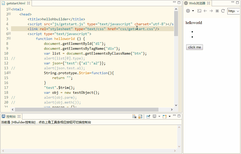
Task: Click line number 17 in the gutter
Action: point(6,88)
